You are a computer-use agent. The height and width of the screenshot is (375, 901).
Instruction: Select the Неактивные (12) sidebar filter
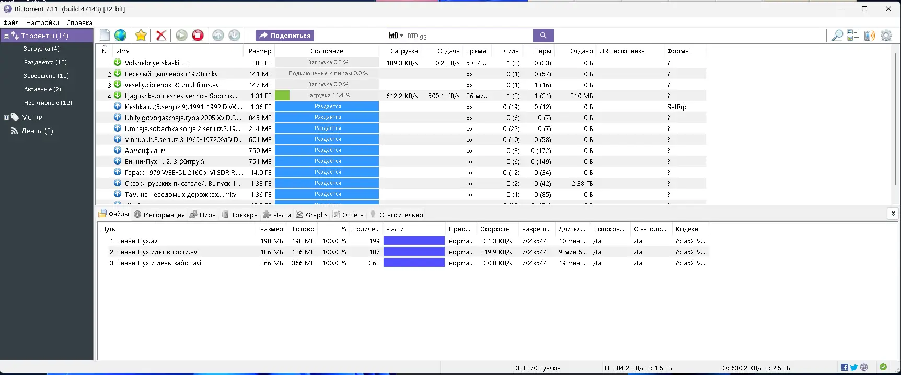[x=48, y=103]
